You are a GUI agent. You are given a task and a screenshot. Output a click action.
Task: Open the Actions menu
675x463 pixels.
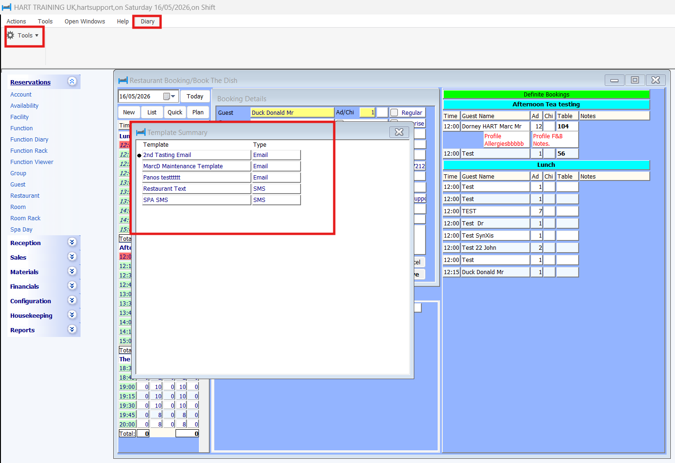(16, 22)
